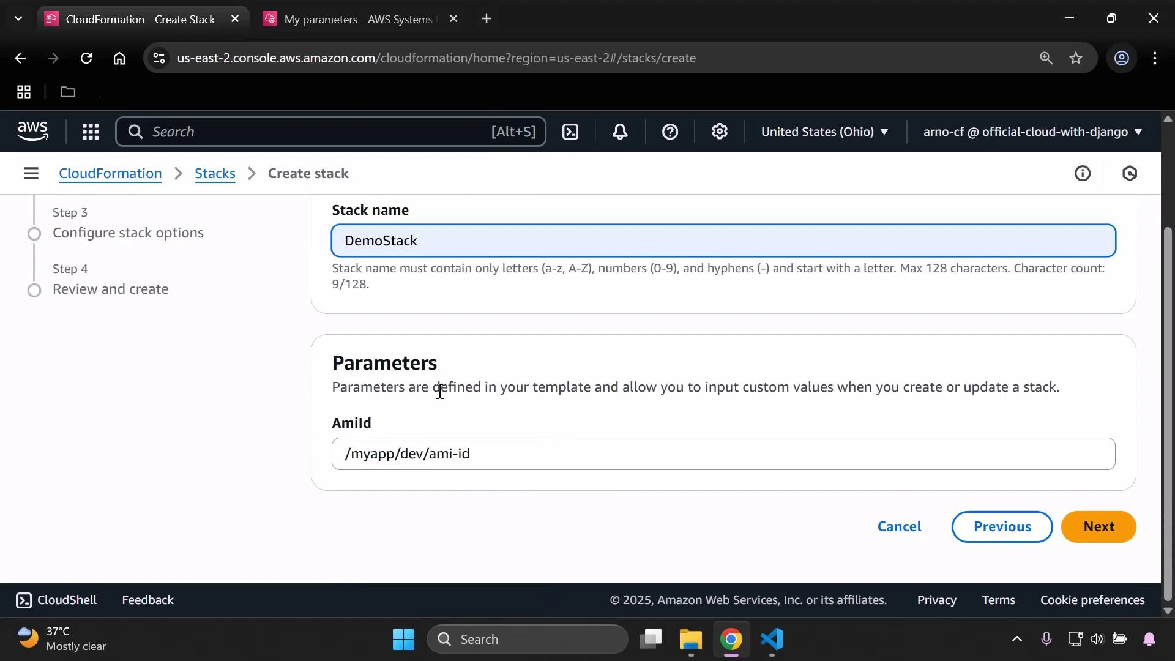Open the navigation hamburger menu
The height and width of the screenshot is (661, 1175).
tap(31, 173)
